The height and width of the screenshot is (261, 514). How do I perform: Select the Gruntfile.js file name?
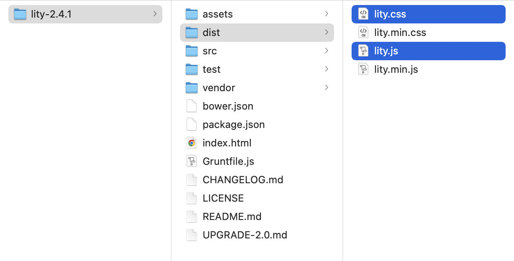(229, 161)
